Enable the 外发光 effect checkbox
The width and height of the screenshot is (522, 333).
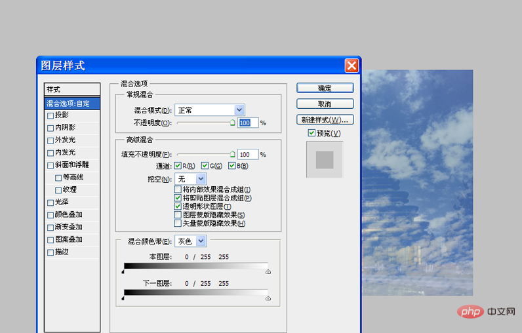[x=50, y=141]
